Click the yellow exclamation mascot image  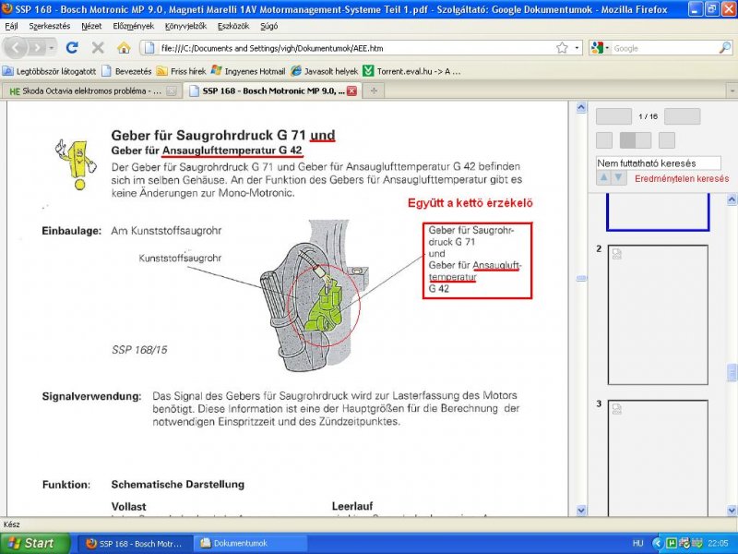click(x=76, y=163)
